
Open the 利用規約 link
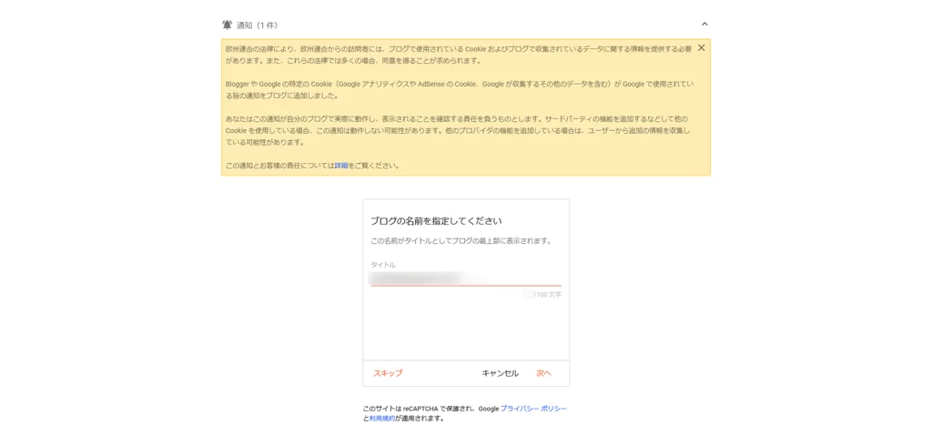click(381, 419)
